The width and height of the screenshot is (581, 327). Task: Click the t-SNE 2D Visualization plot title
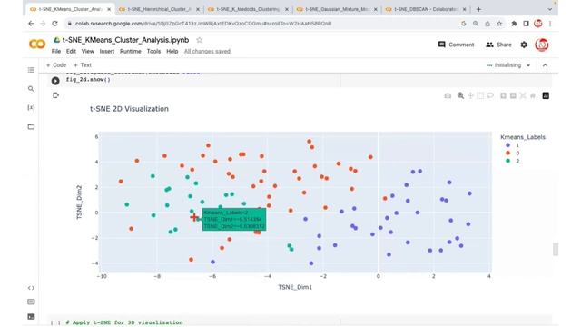tap(129, 109)
